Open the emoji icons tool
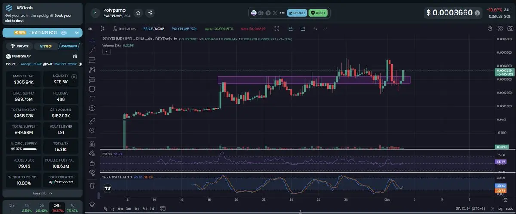Image resolution: width=516 pixels, height=214 pixels. [92, 108]
